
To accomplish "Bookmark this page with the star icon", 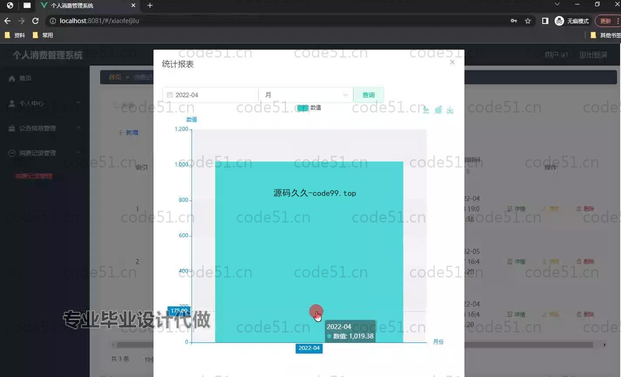I will click(528, 21).
